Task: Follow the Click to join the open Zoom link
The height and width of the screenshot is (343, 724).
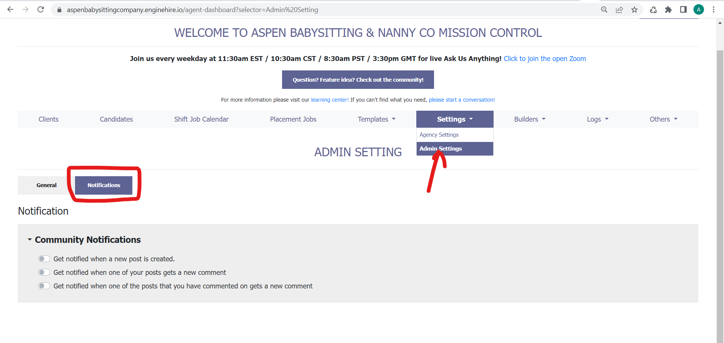Action: (545, 59)
